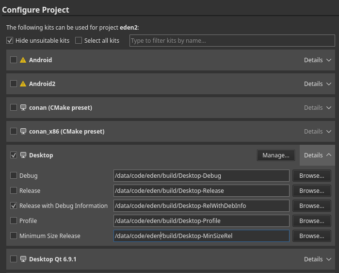Browse for the Debug build directory
The image size is (339, 273).
pyautogui.click(x=312, y=176)
